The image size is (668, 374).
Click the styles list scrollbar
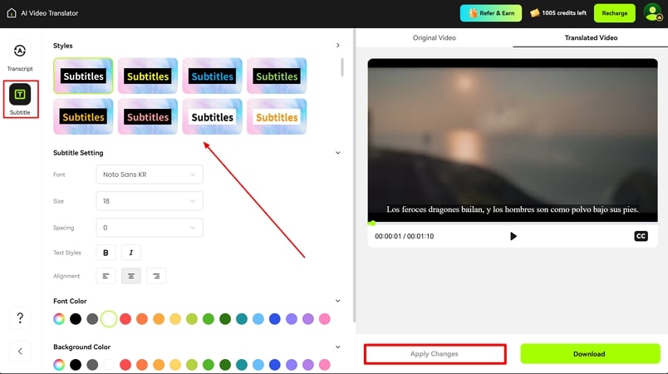(x=341, y=67)
